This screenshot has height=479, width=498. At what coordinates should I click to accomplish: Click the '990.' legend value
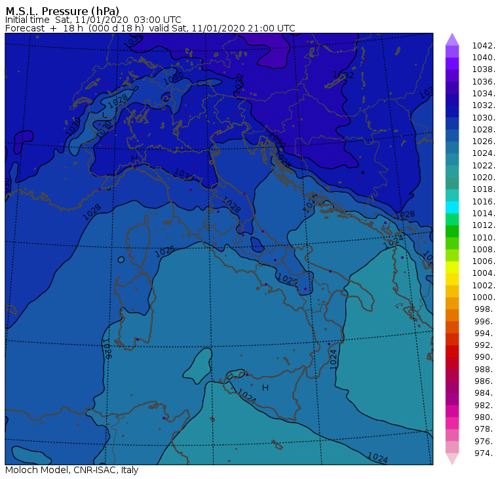(x=485, y=356)
